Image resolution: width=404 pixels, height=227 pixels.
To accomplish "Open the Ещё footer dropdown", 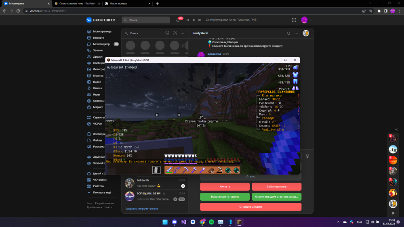I will tap(108, 207).
